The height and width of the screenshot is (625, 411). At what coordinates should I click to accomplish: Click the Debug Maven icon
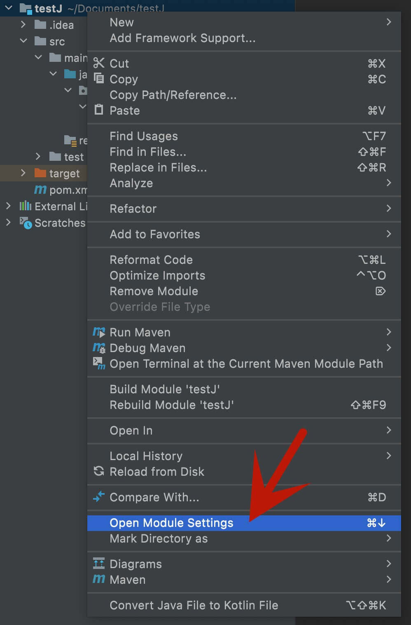[99, 348]
